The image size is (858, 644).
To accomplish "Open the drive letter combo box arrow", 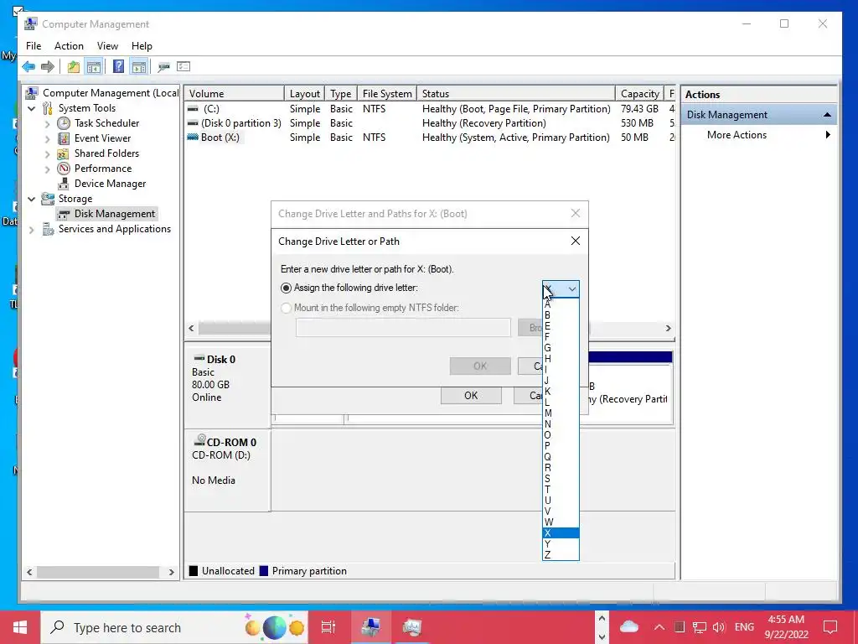I will click(x=571, y=288).
